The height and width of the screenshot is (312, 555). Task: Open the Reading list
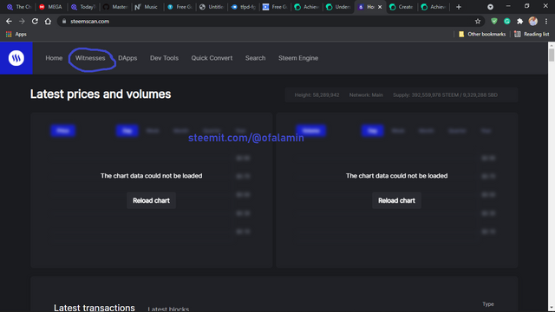(532, 35)
